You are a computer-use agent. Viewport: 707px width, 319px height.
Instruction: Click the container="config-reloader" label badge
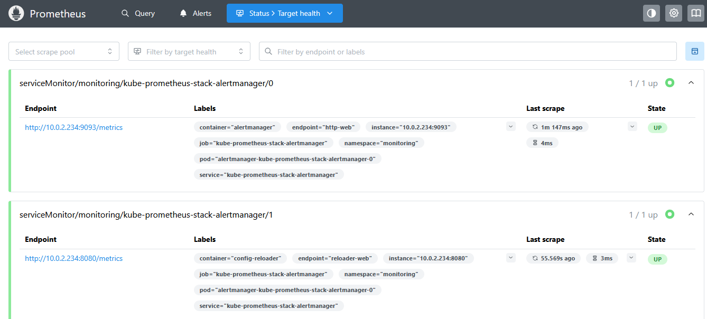(x=240, y=258)
